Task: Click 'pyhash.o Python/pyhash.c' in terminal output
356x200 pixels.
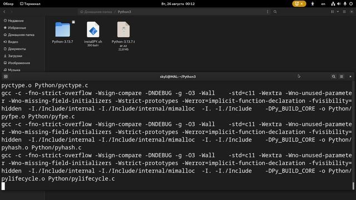Action: (41, 148)
